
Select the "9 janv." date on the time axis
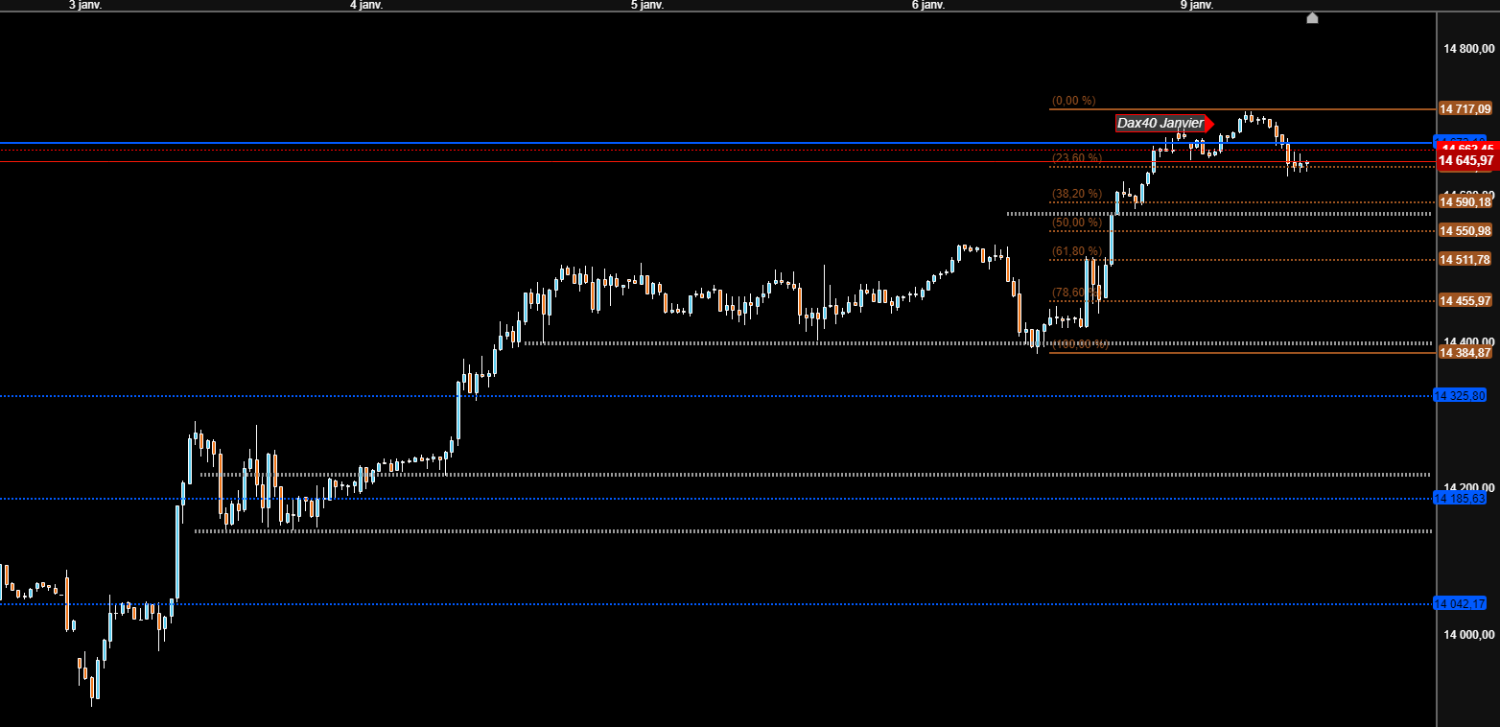pos(1197,5)
